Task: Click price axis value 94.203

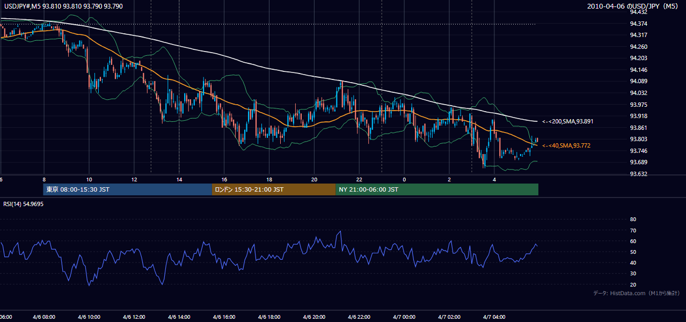Action: coord(639,58)
